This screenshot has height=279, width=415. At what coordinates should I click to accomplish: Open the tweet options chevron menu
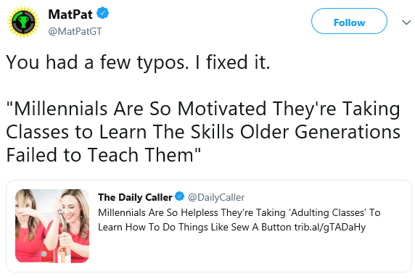(406, 22)
